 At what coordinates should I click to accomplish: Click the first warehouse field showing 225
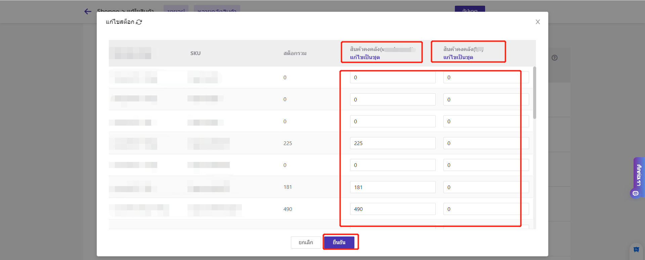coord(392,143)
